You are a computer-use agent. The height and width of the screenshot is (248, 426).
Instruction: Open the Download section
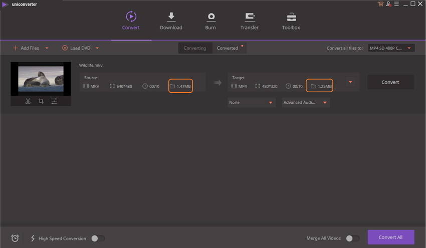[x=171, y=21]
